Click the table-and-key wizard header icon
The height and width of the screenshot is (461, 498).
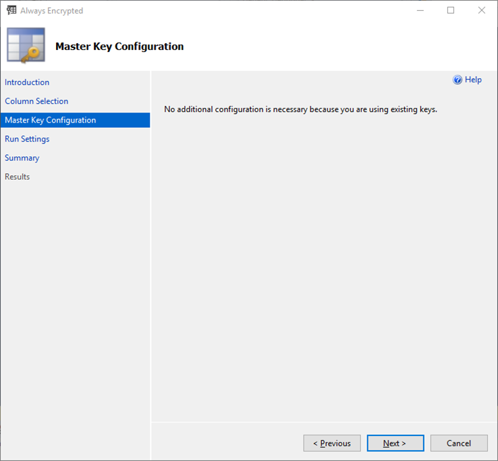coord(26,46)
